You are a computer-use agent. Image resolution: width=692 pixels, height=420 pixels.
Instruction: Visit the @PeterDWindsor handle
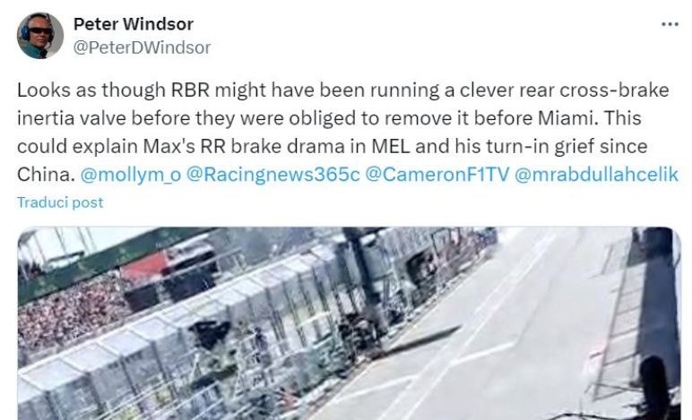[142, 47]
